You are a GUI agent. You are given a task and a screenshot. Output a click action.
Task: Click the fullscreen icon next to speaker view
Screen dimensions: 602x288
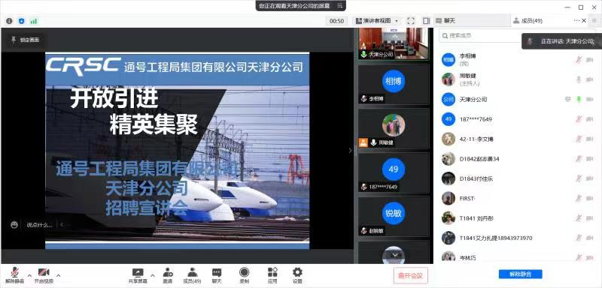[411, 21]
